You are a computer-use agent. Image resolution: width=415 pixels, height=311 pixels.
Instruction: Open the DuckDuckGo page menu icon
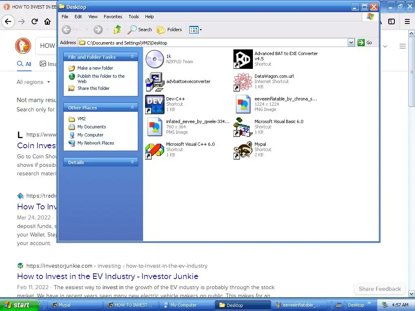pyautogui.click(x=402, y=46)
